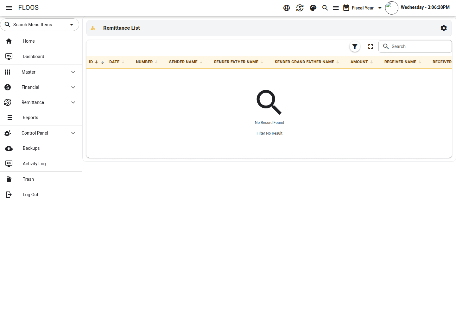Open Dashboard from the sidebar
Viewport: 456px width, 316px height.
pos(41,57)
